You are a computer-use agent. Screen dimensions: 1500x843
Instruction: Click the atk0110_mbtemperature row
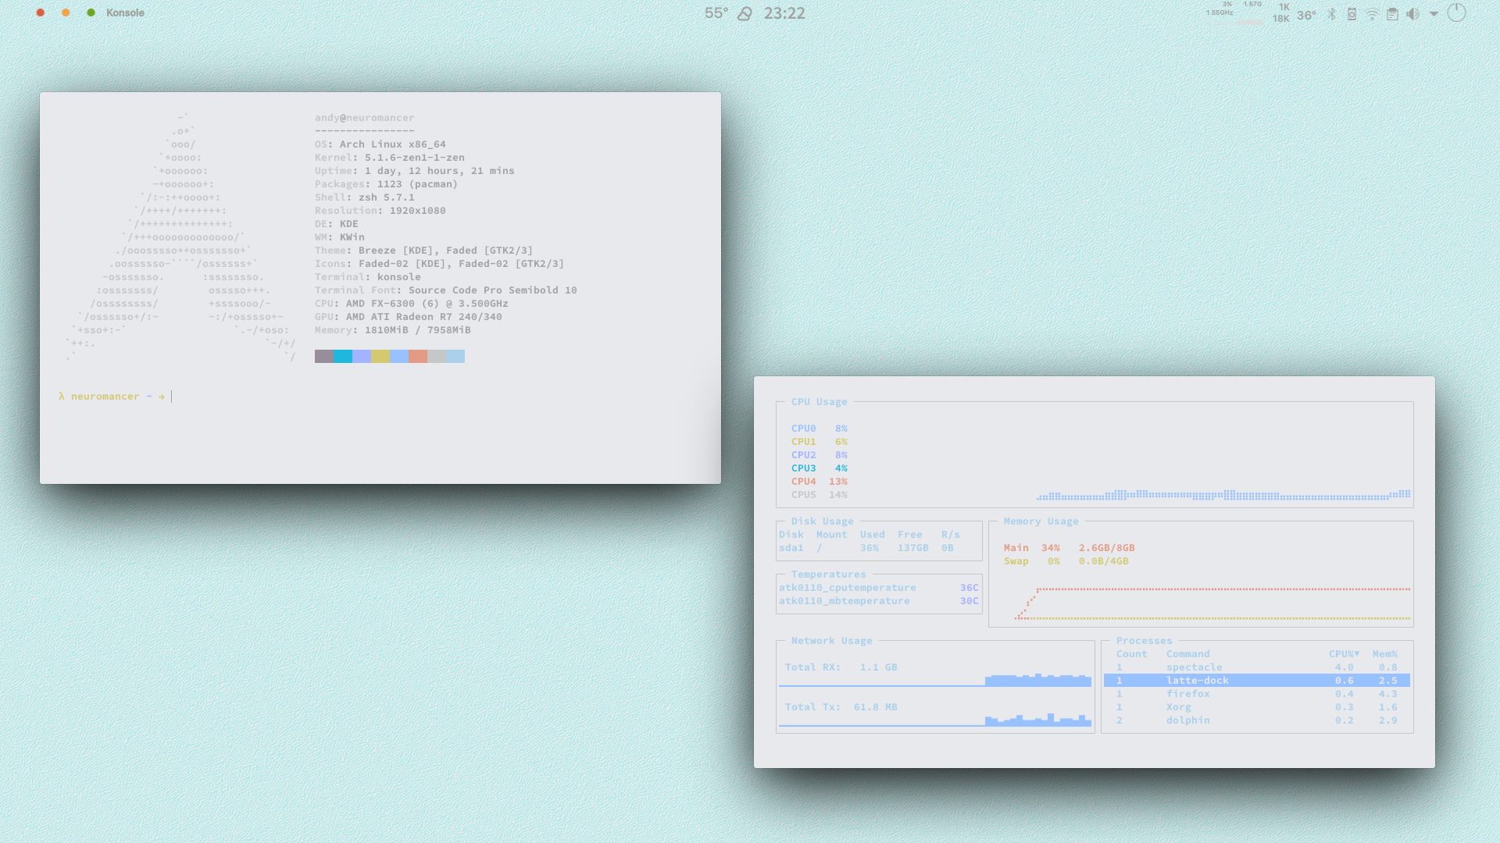879,601
